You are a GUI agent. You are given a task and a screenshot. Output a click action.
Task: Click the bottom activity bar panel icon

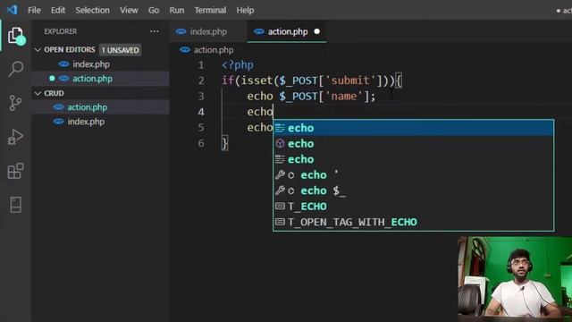[x=16, y=205]
